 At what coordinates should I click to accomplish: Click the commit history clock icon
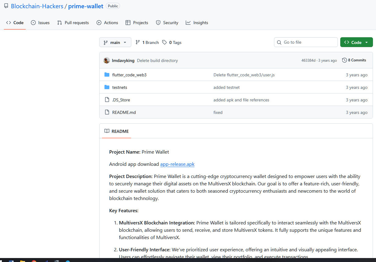pos(344,60)
